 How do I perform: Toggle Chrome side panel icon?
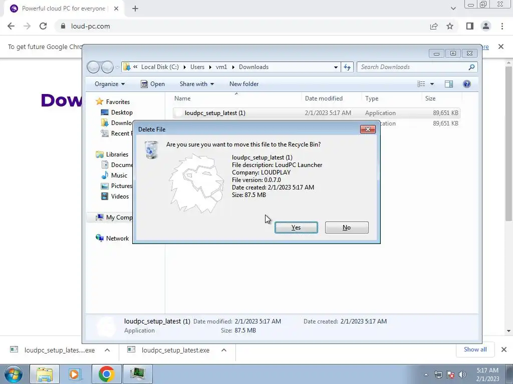coord(470,26)
